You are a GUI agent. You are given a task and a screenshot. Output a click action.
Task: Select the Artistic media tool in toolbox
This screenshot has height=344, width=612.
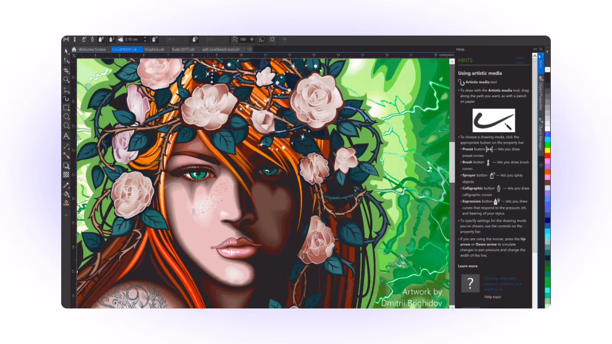(x=66, y=99)
